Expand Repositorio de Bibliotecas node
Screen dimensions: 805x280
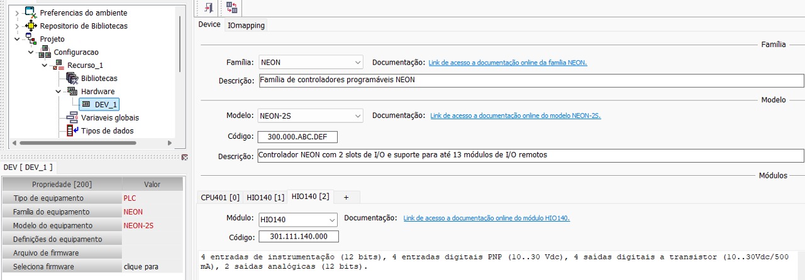(17, 26)
